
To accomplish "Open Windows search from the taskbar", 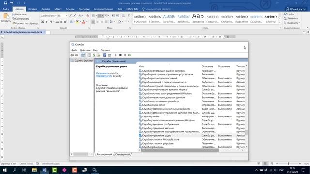I will (x=14, y=170).
